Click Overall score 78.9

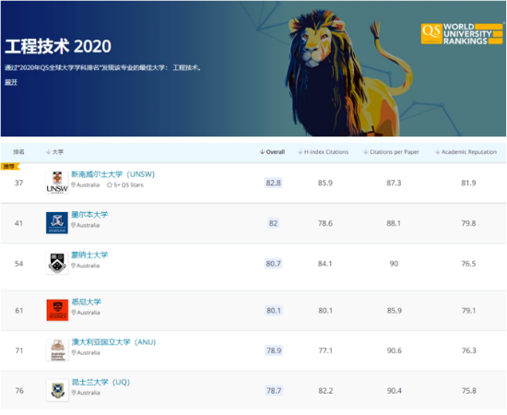[x=274, y=350]
